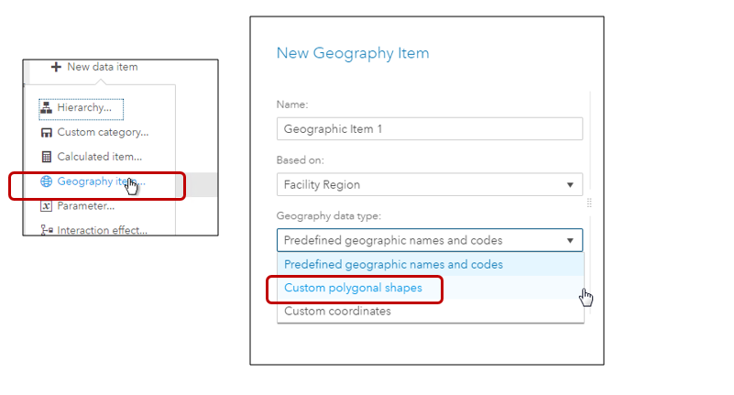Click the dialog's vertical scrollbar track
The image size is (734, 395).
pyautogui.click(x=589, y=140)
